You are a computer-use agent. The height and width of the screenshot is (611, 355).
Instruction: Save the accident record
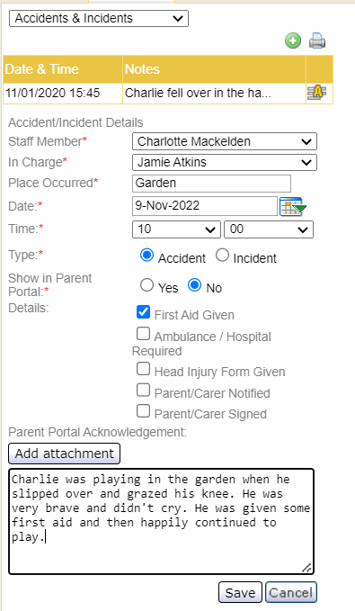[x=240, y=592]
